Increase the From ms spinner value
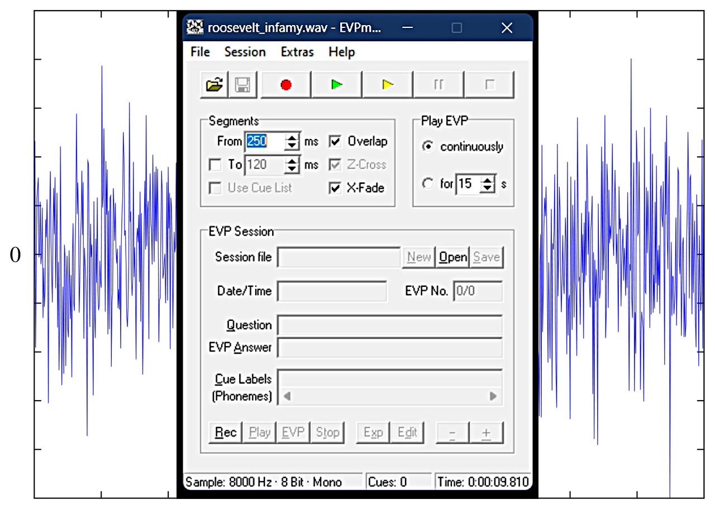 [292, 138]
